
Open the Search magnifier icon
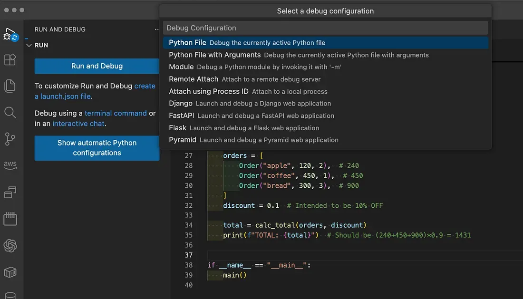click(10, 113)
